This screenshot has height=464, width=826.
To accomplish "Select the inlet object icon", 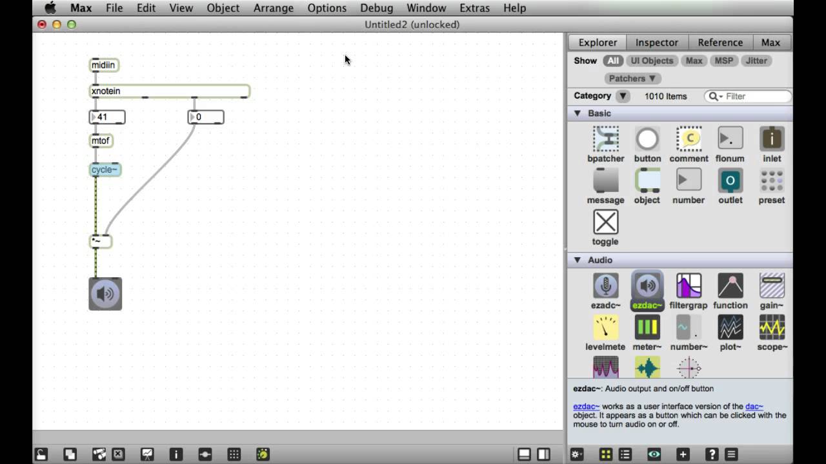I will [772, 139].
